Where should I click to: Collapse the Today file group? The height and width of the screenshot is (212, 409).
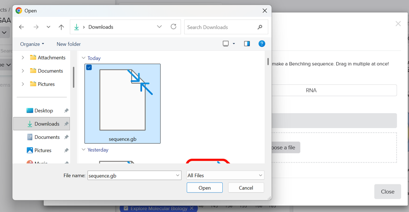[84, 58]
